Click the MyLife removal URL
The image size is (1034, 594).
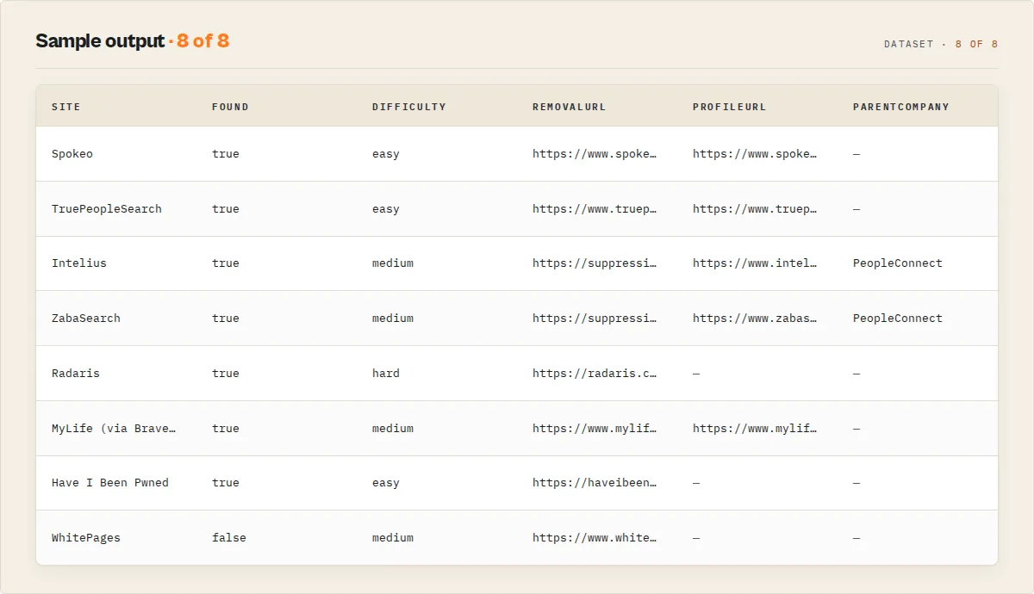pos(595,429)
